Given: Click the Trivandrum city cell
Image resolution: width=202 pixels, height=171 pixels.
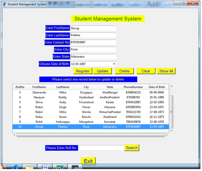Looking at the screenshot, I should 86,102.
